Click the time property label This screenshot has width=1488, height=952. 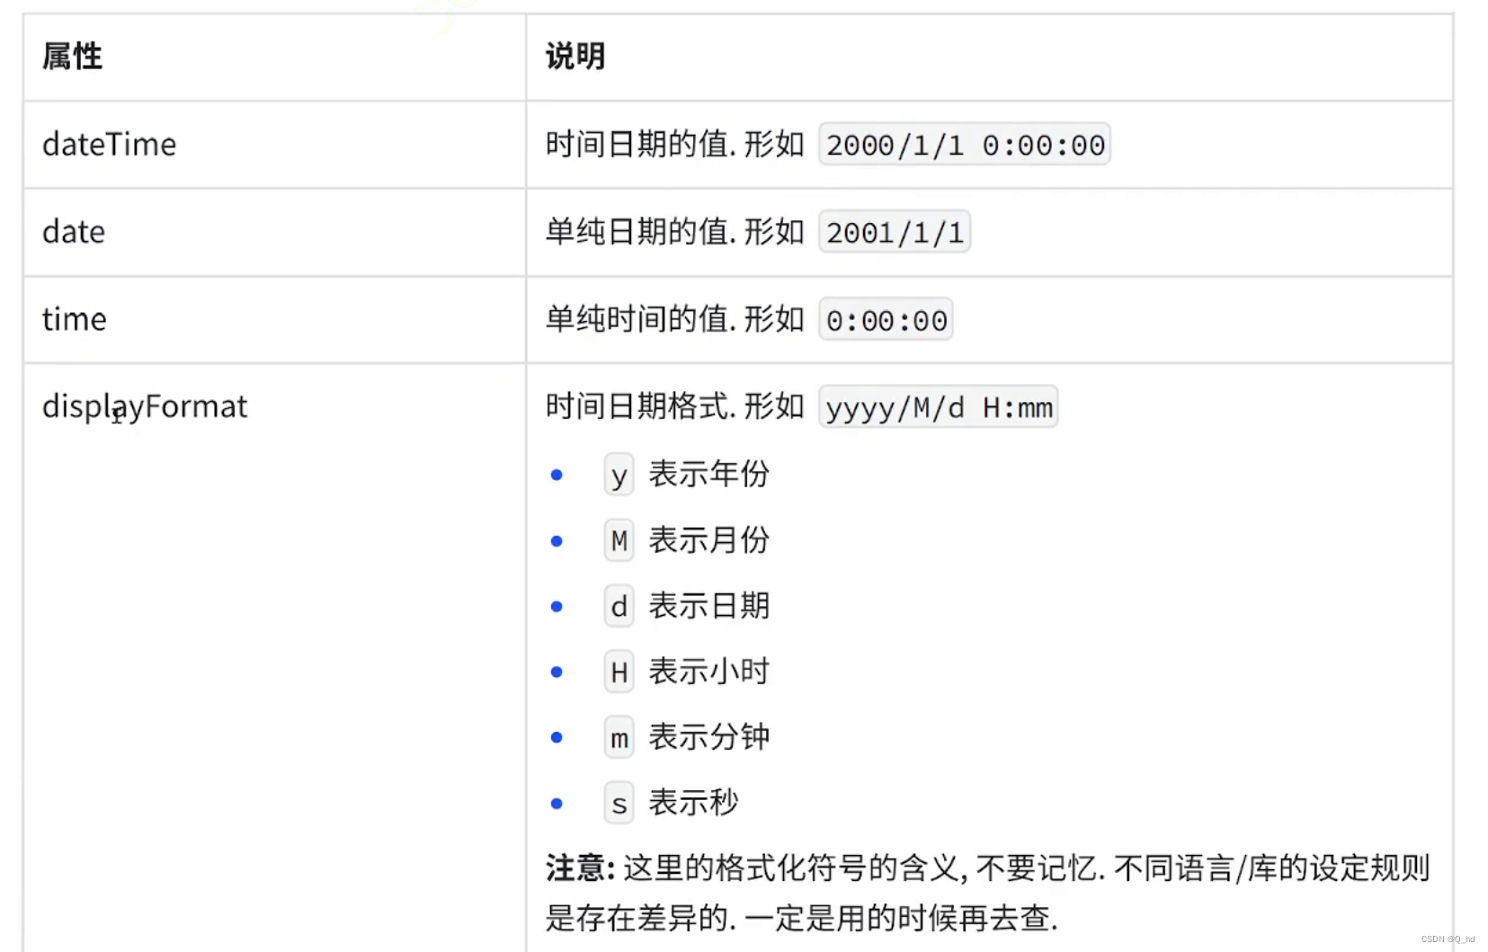[x=73, y=318]
